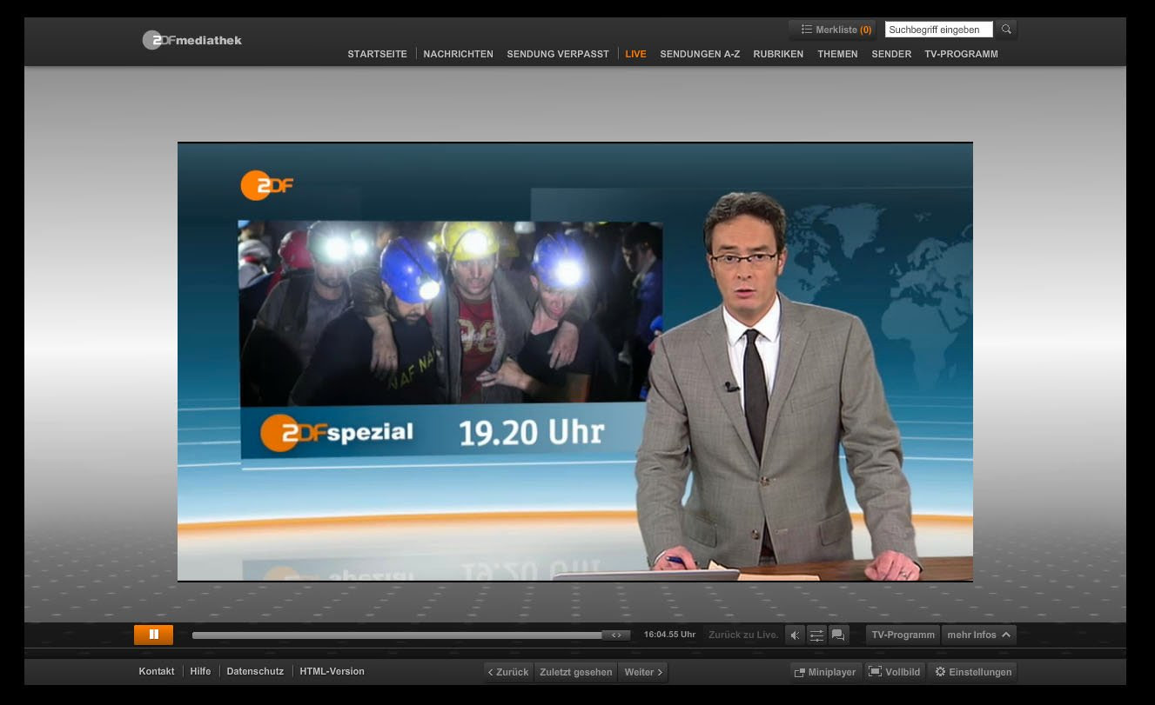Open TV-PROGRAMM in top navigation
1155x705 pixels.
(961, 54)
